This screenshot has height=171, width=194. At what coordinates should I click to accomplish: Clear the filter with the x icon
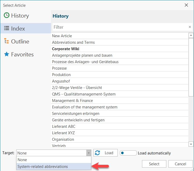click(x=190, y=27)
